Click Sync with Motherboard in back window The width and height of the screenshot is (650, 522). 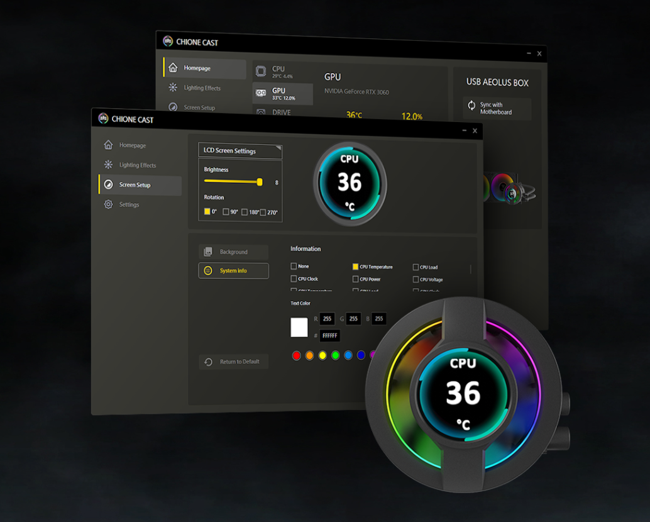[x=497, y=109]
